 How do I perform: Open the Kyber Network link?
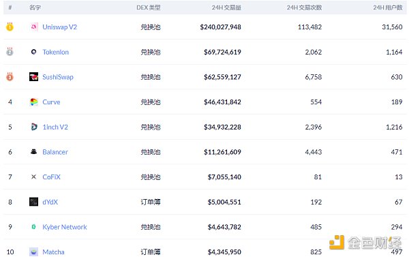coord(65,227)
